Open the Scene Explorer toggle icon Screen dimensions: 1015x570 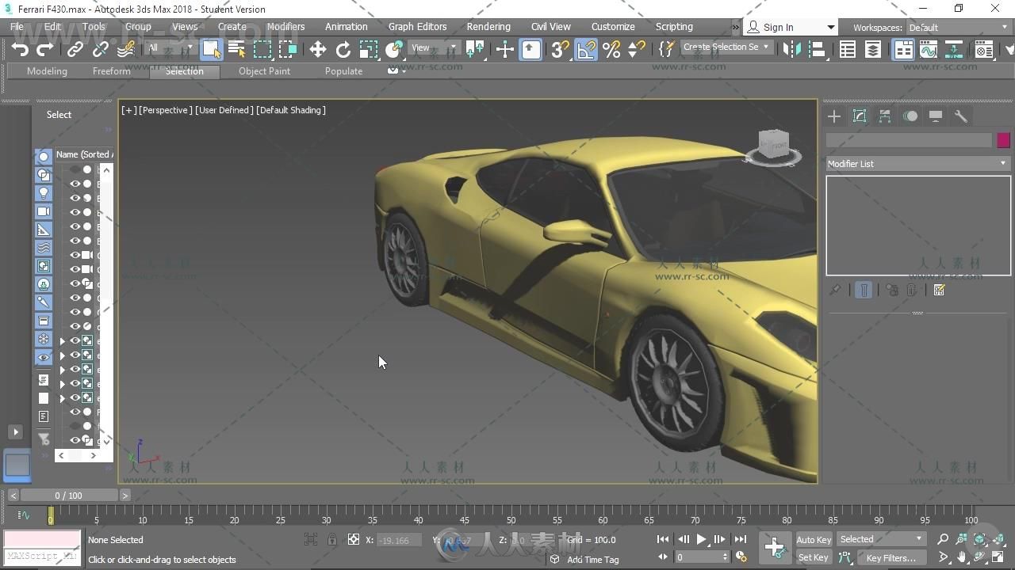click(848, 50)
